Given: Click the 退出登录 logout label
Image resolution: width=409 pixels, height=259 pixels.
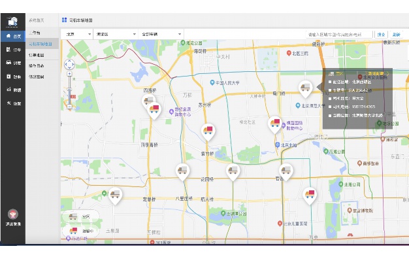Looking at the screenshot, I should [x=13, y=224].
